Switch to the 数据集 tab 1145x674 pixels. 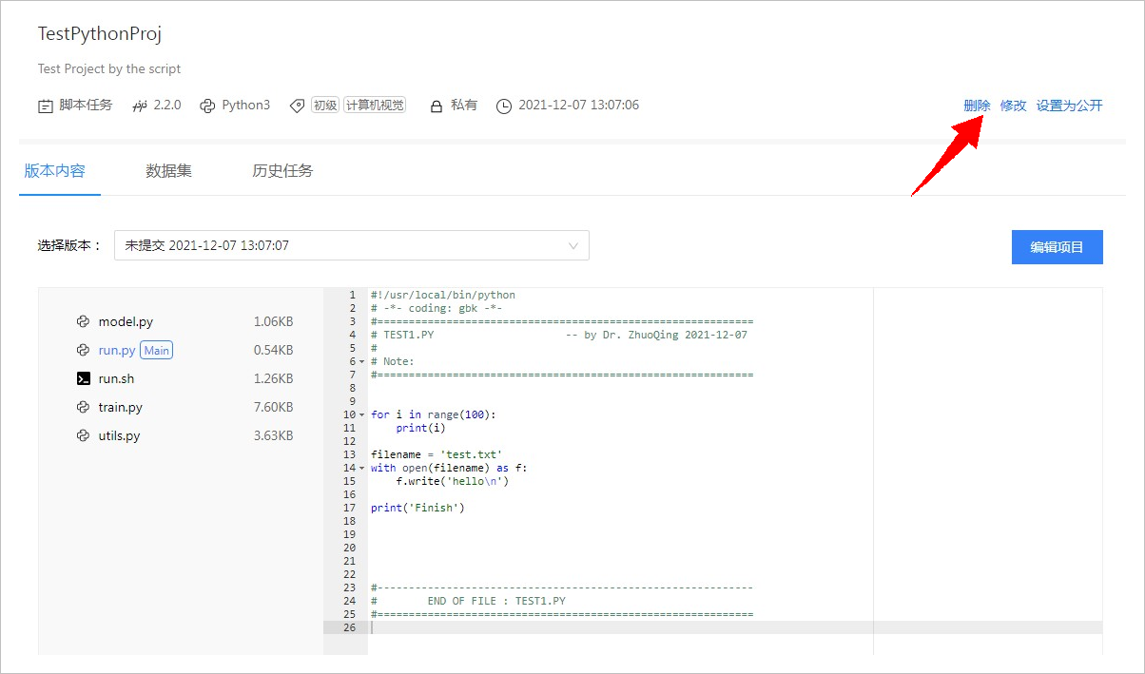(168, 171)
